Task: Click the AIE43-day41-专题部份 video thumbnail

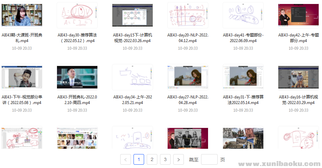Action: [x=243, y=15]
